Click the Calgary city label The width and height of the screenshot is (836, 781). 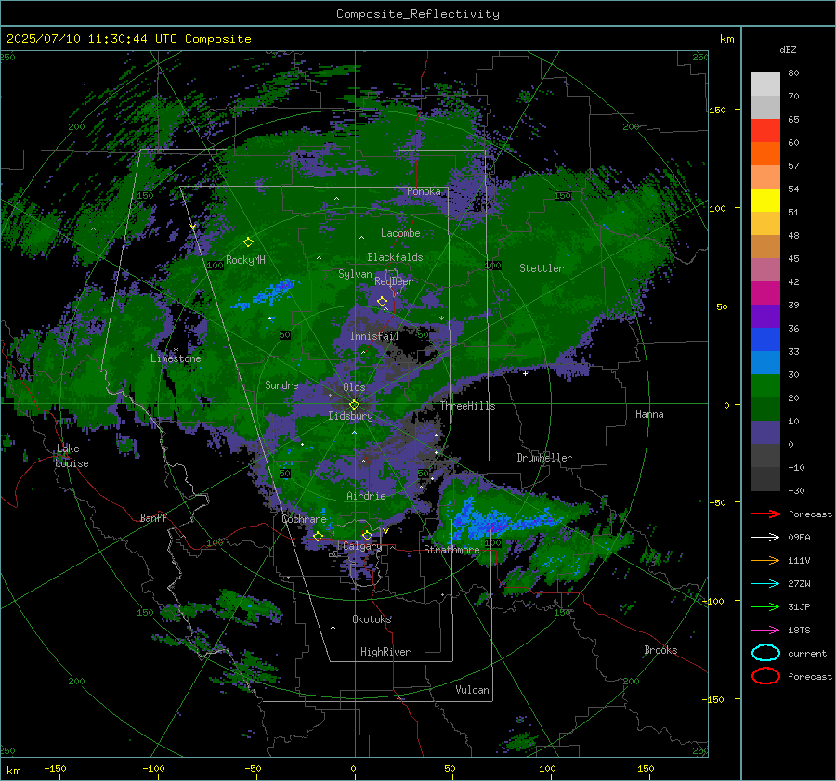(x=362, y=546)
